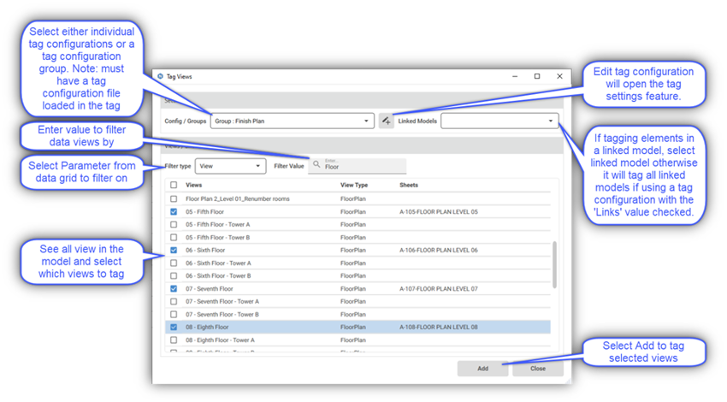Select the 08 - Eighth Floor row name
Image resolution: width=727 pixels, height=402 pixels.
click(x=207, y=328)
